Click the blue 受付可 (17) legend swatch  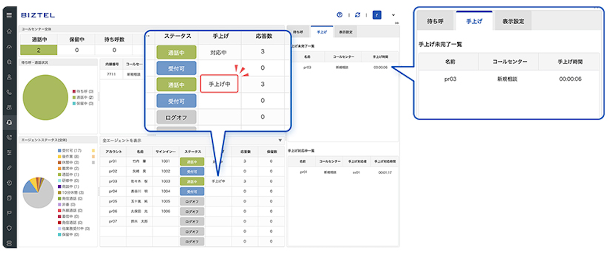tap(60, 151)
